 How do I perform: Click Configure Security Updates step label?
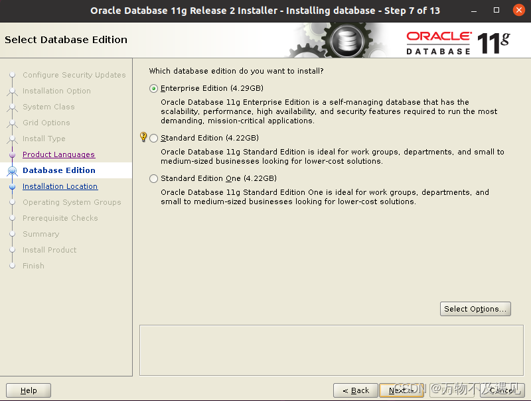coord(74,75)
